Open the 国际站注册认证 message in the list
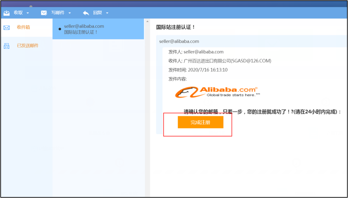348x198 pixels. [81, 32]
